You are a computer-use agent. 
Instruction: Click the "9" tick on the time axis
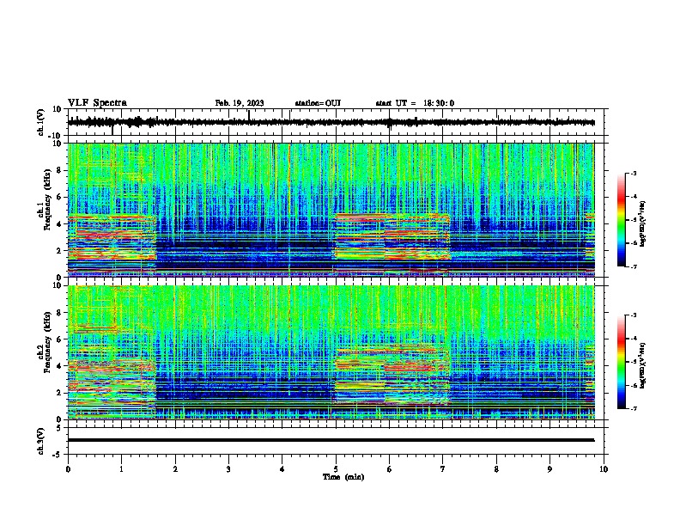549,469
